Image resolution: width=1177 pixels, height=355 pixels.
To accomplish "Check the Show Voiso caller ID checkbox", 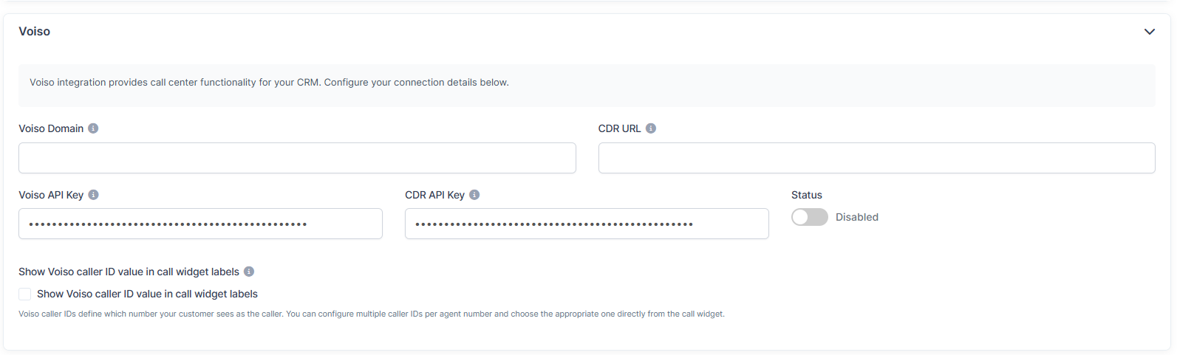I will 25,294.
